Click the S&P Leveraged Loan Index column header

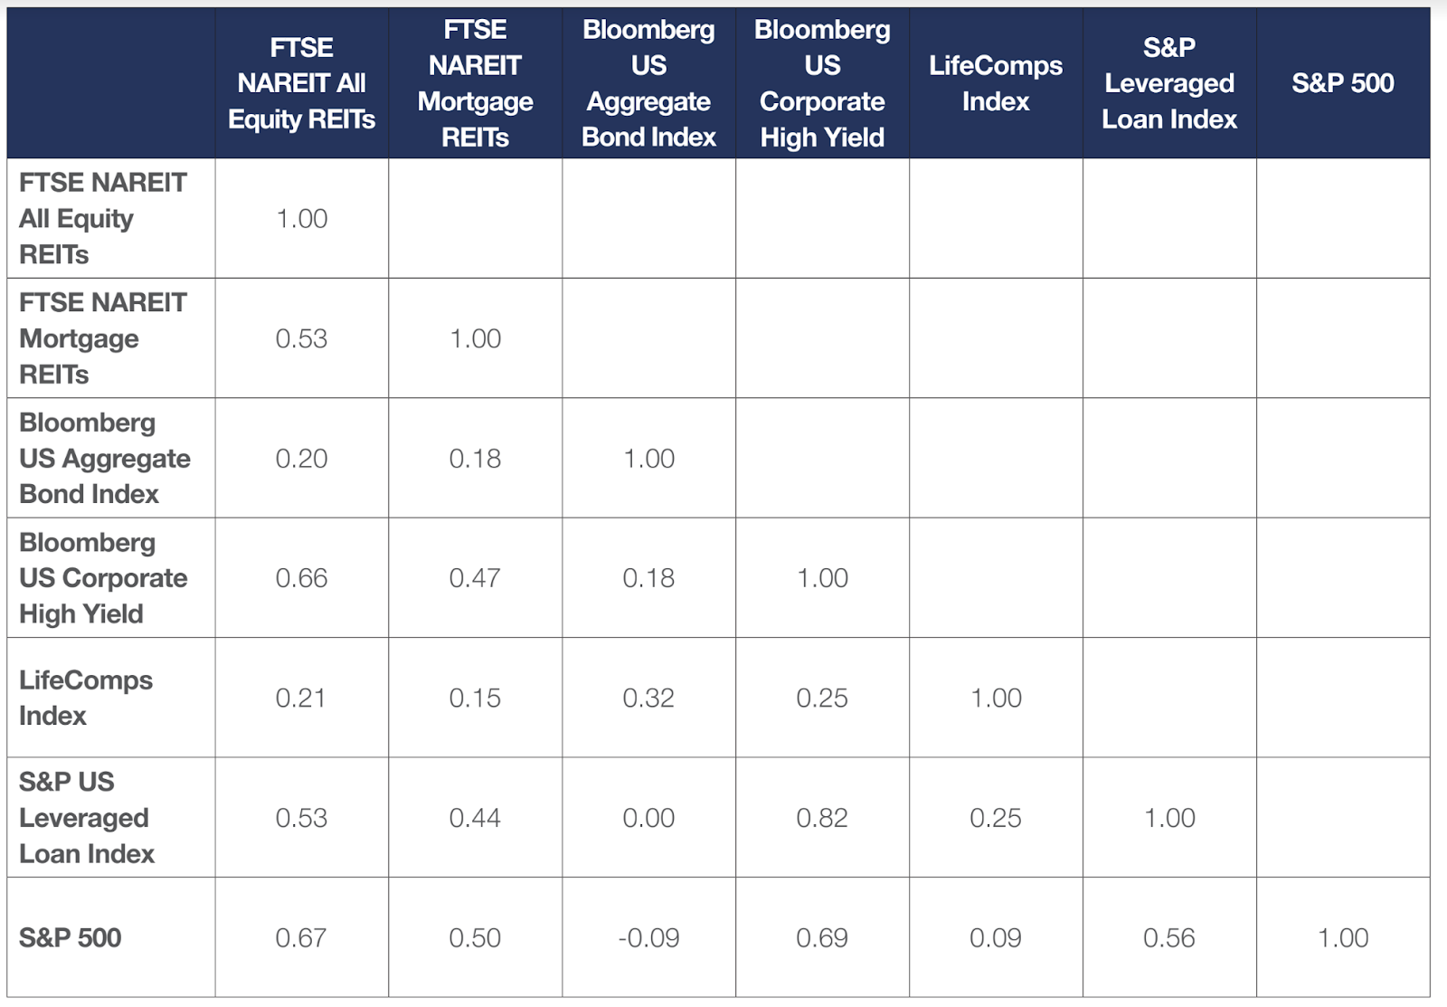click(1168, 83)
